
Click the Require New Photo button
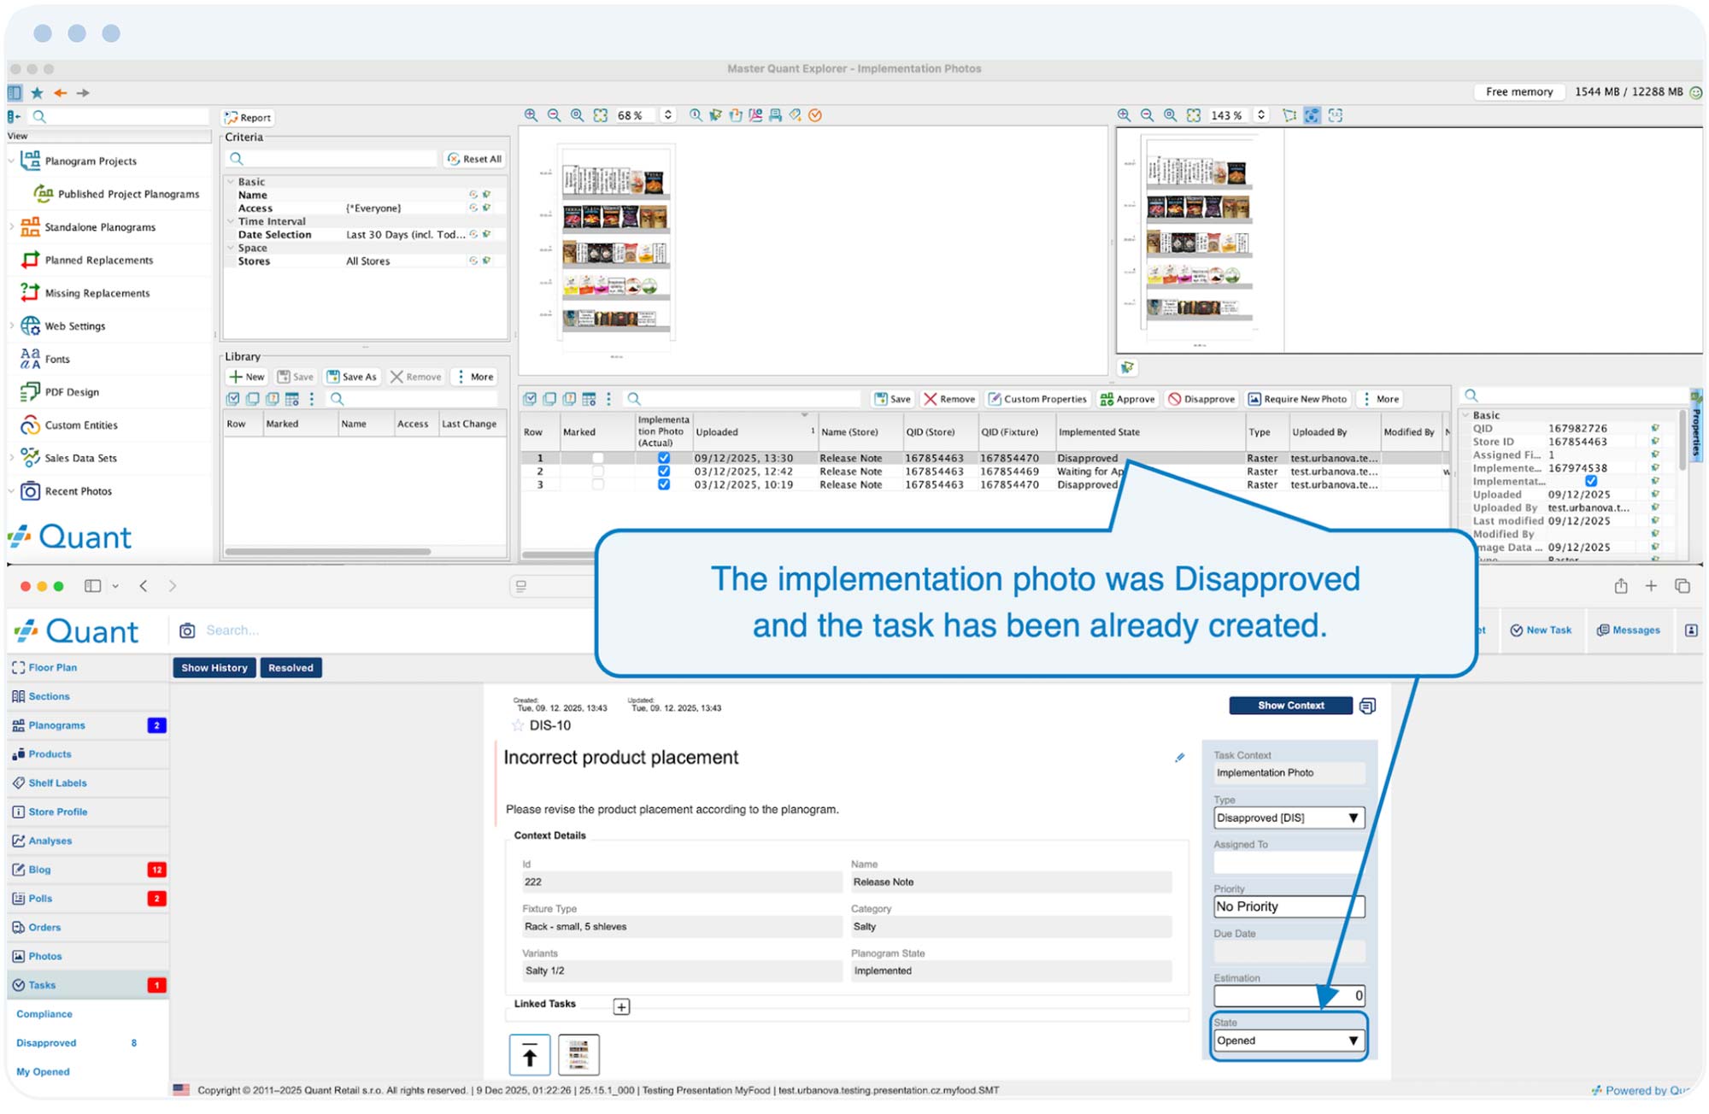(1297, 399)
